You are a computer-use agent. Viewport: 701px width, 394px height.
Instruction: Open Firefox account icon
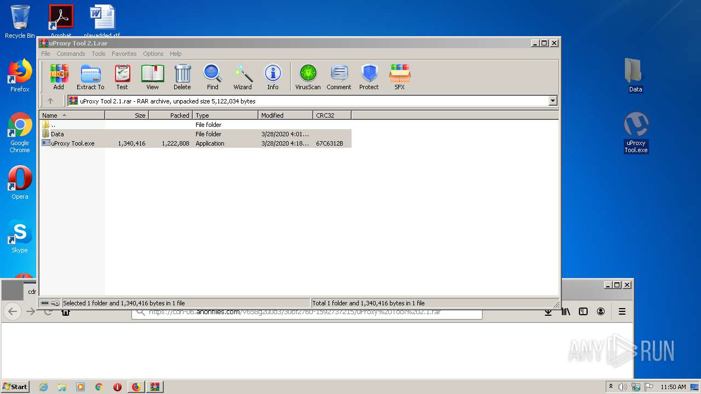pos(601,311)
